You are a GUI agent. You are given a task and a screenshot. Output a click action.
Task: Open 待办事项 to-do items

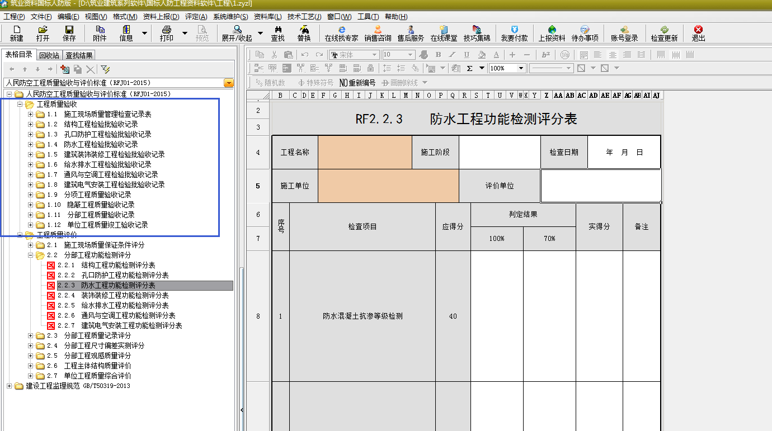pyautogui.click(x=585, y=34)
